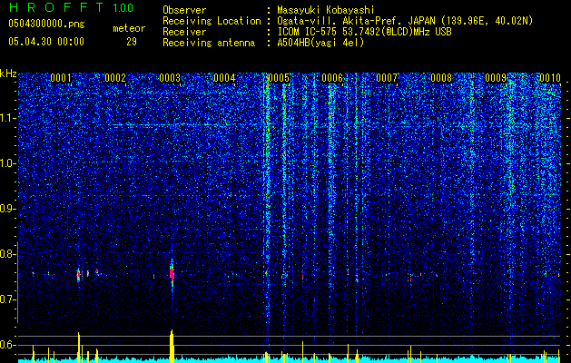Select observer name Masayuki Kobayashi
Screen dimensions: 571x363
(x=326, y=10)
